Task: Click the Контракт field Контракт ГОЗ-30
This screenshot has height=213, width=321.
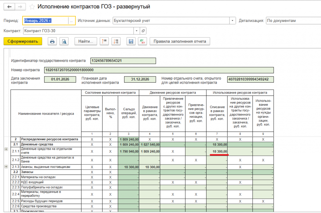Action: coord(79,31)
